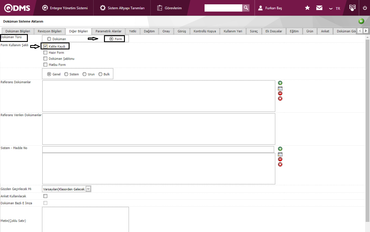Click the QDMS logo
Image resolution: width=370 pixels, height=232 pixels.
pos(17,8)
